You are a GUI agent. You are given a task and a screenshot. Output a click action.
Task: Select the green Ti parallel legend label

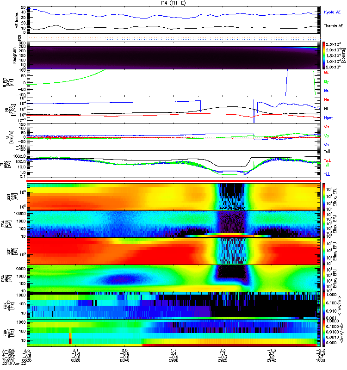(326, 165)
